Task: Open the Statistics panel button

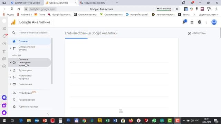Action: tap(196, 33)
